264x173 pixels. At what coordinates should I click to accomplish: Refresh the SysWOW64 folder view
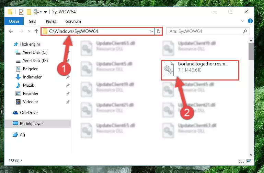pos(158,32)
